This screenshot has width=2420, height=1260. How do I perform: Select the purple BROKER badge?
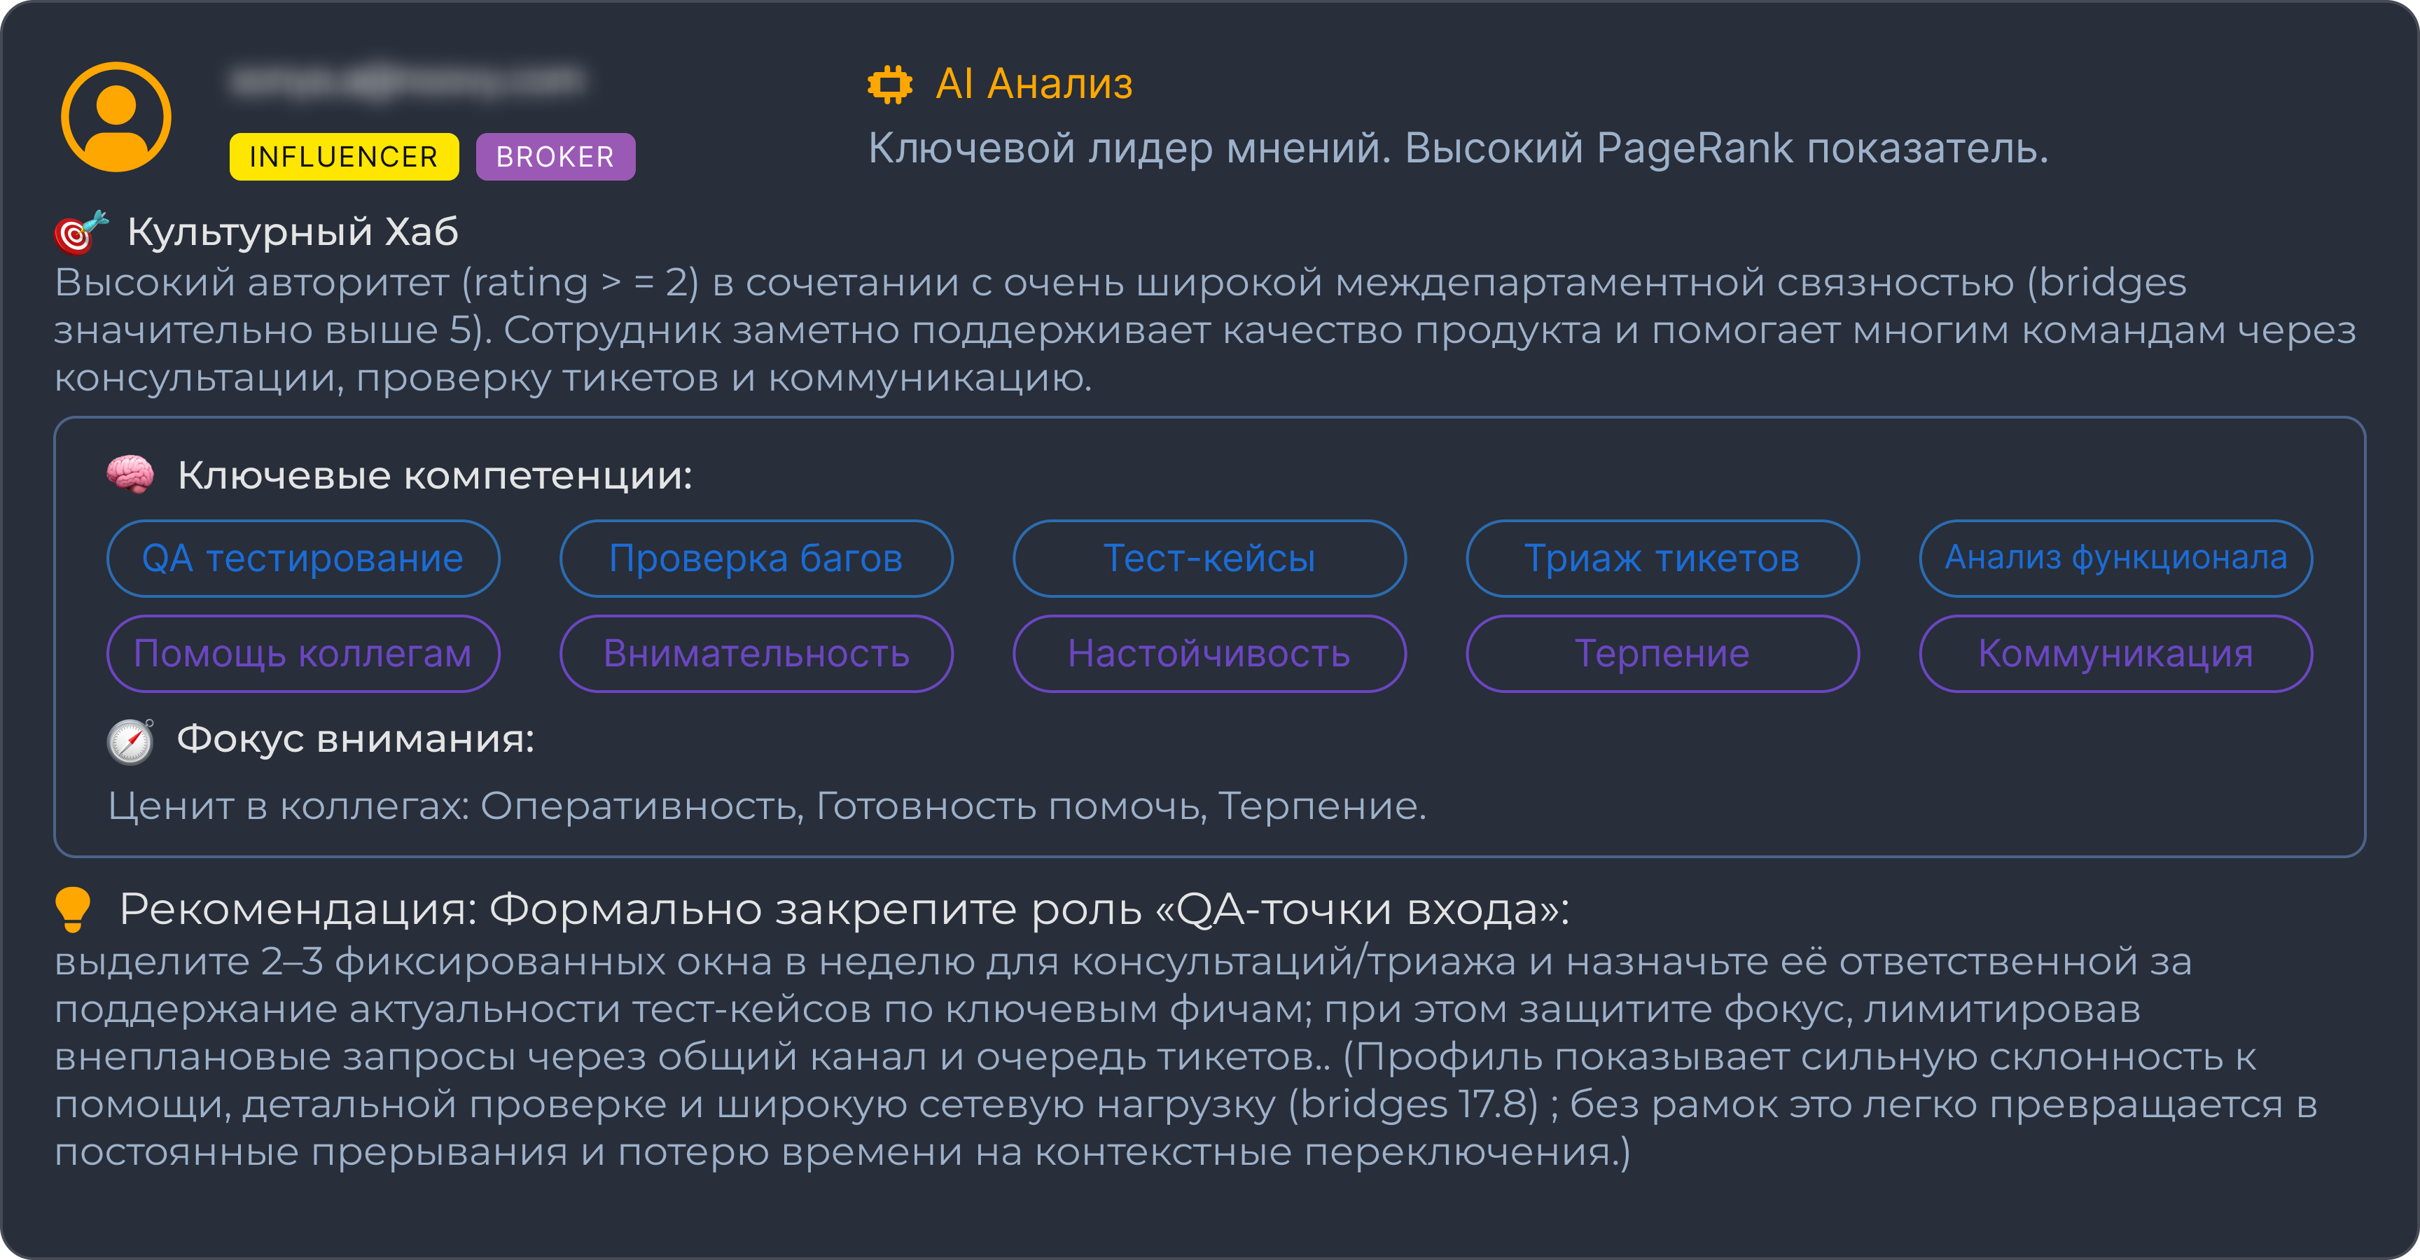(x=555, y=157)
